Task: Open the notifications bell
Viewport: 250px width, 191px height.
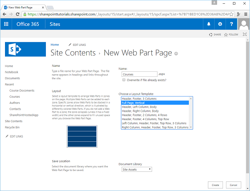Action: (209, 24)
